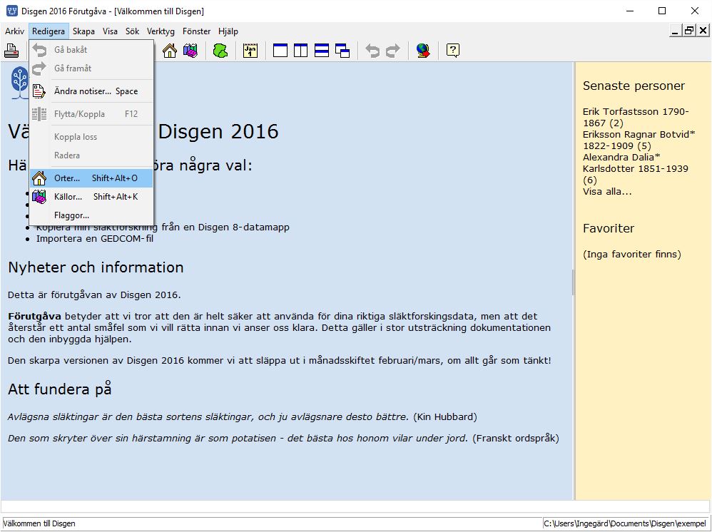Close the open Redigera menu
The width and height of the screenshot is (712, 532).
48,31
